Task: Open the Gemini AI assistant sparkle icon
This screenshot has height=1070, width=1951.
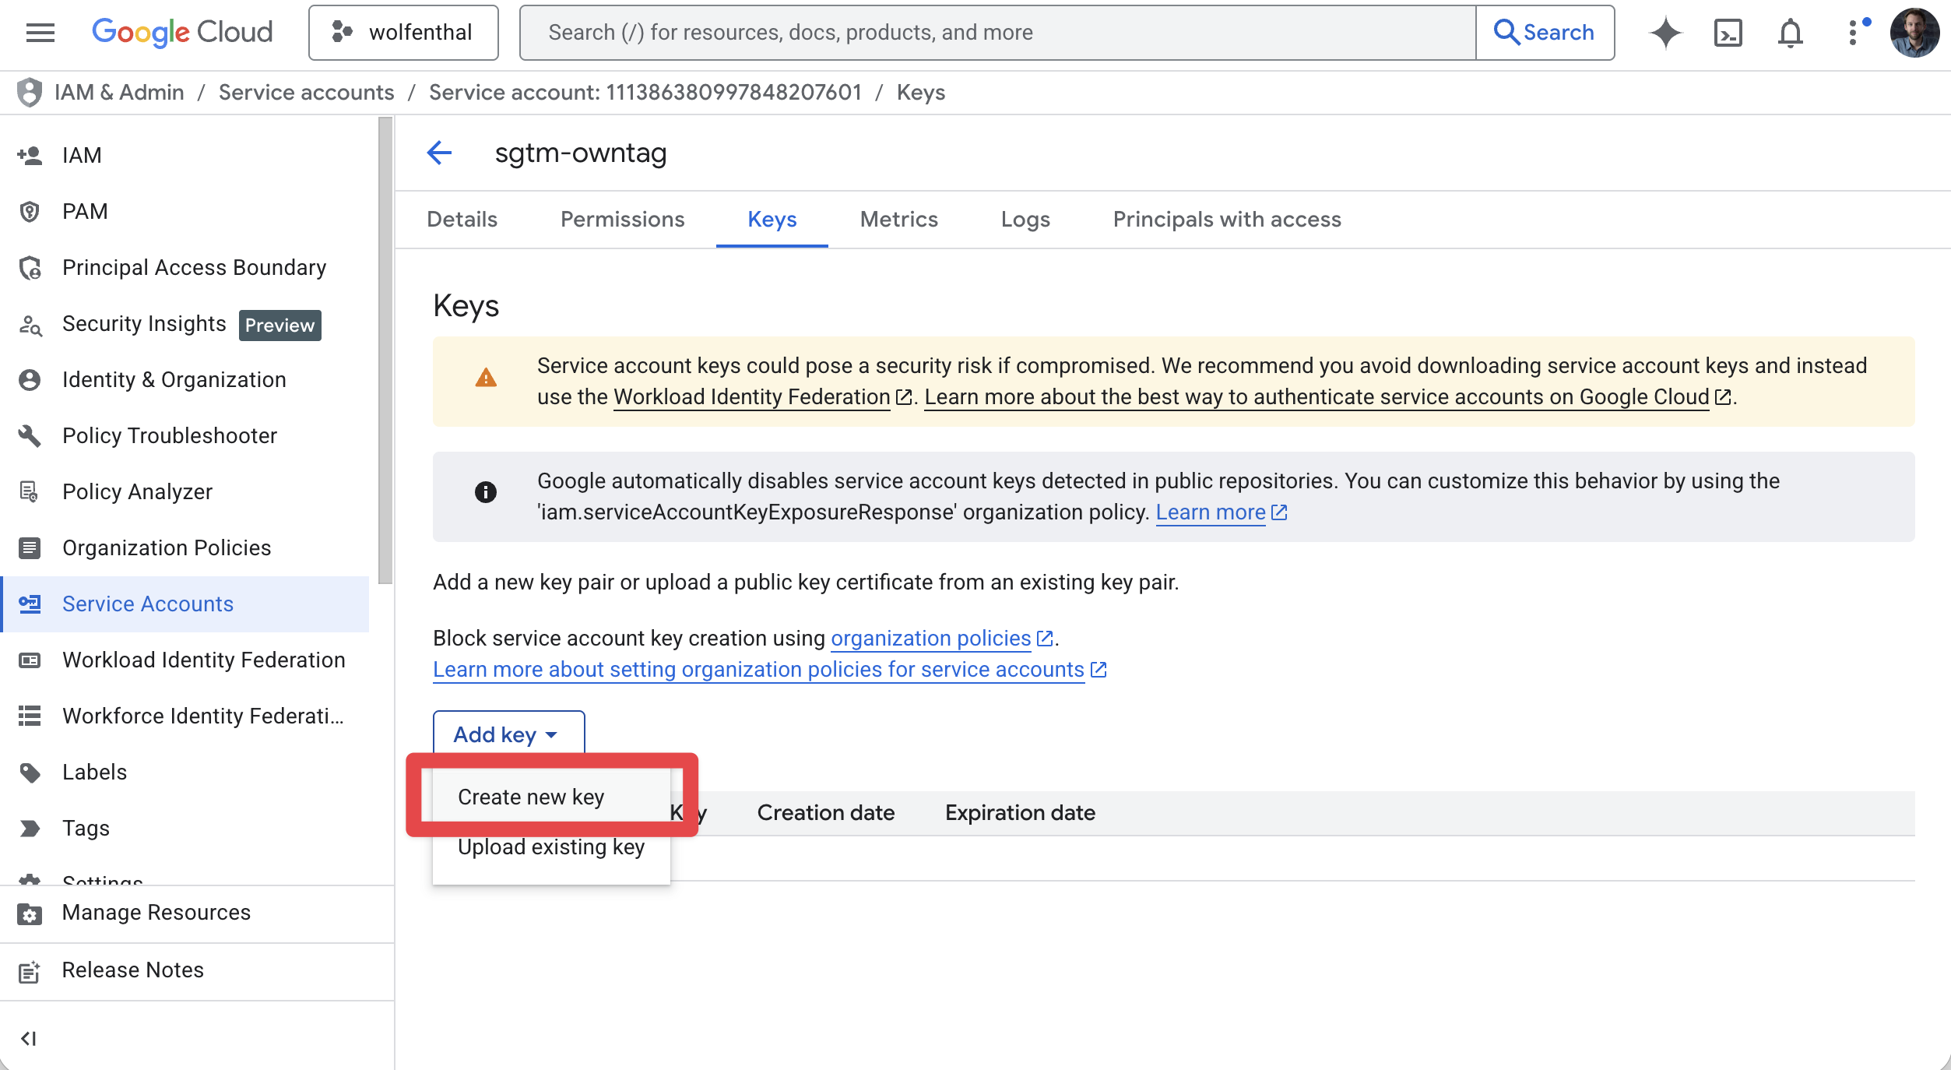Action: pos(1665,33)
